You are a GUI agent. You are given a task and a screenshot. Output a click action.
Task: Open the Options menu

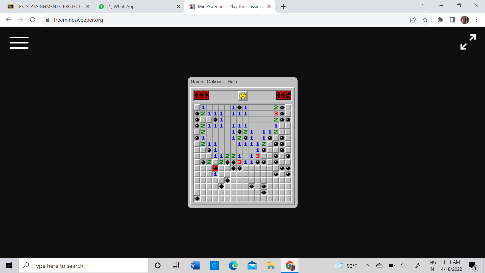[214, 82]
